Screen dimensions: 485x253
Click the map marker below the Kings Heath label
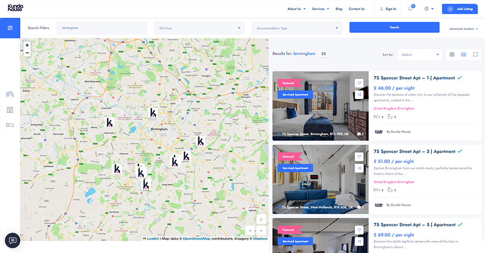(x=146, y=184)
